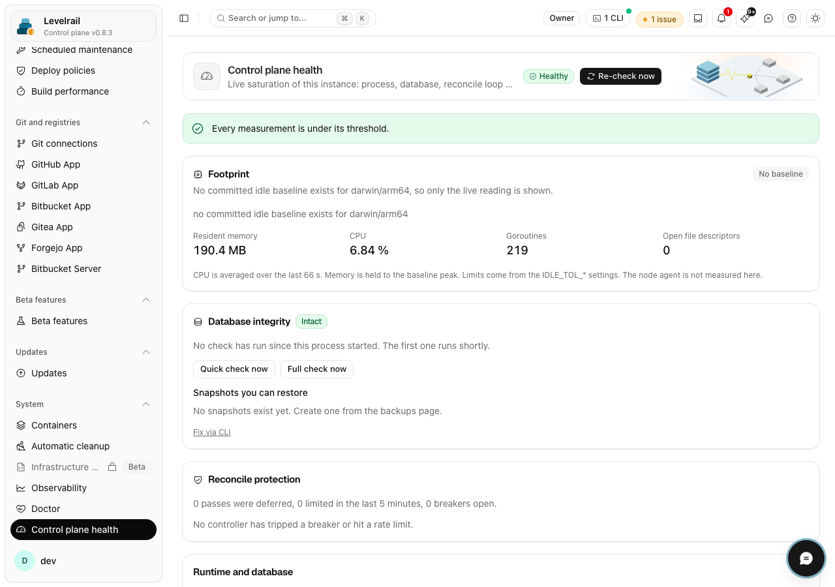Click the lock icon next to Infrastructure
The width and height of the screenshot is (835, 587).
point(112,467)
